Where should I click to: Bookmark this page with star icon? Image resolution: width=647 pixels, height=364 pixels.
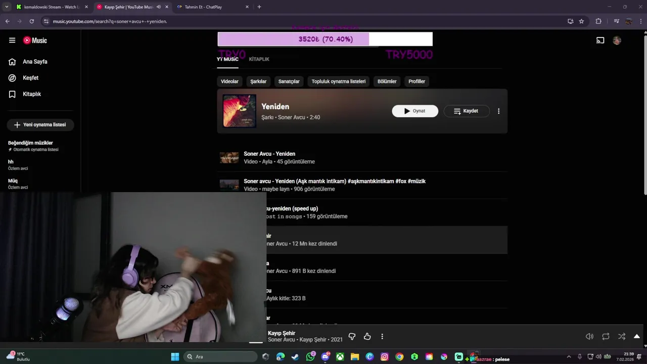tap(581, 21)
